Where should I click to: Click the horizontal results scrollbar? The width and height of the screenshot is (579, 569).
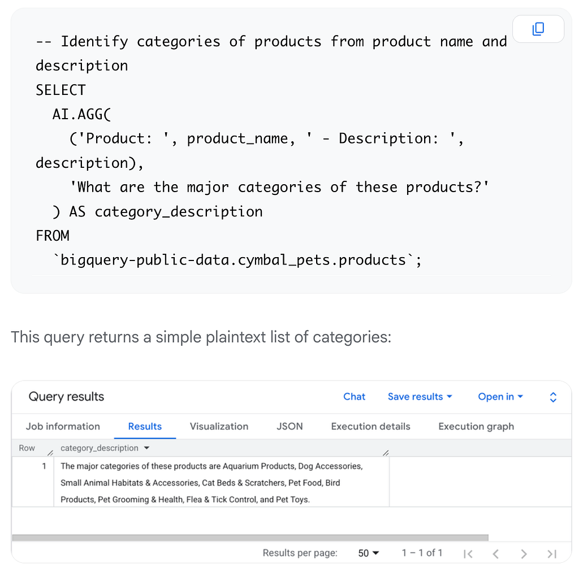click(x=250, y=537)
